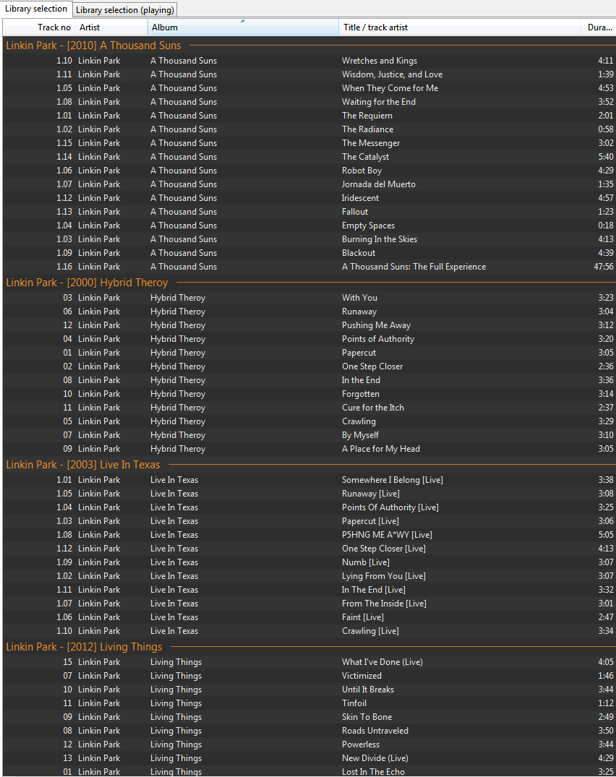
Task: Select Until It Breaks track
Action: click(309, 690)
